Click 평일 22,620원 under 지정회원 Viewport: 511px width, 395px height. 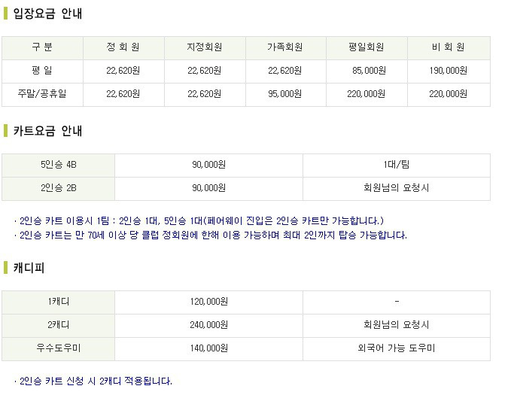(205, 71)
